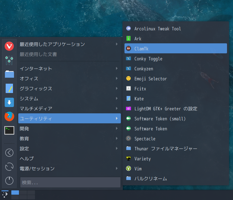Viewport: 233px width, 200px height.
Task: Launch Arcolinux Tweak Tool by its label
Action: pos(157,29)
